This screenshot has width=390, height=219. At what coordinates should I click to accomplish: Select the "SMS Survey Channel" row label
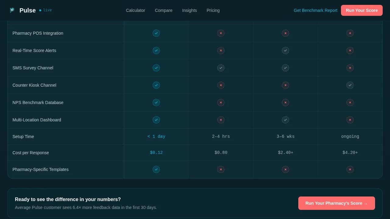pos(33,68)
